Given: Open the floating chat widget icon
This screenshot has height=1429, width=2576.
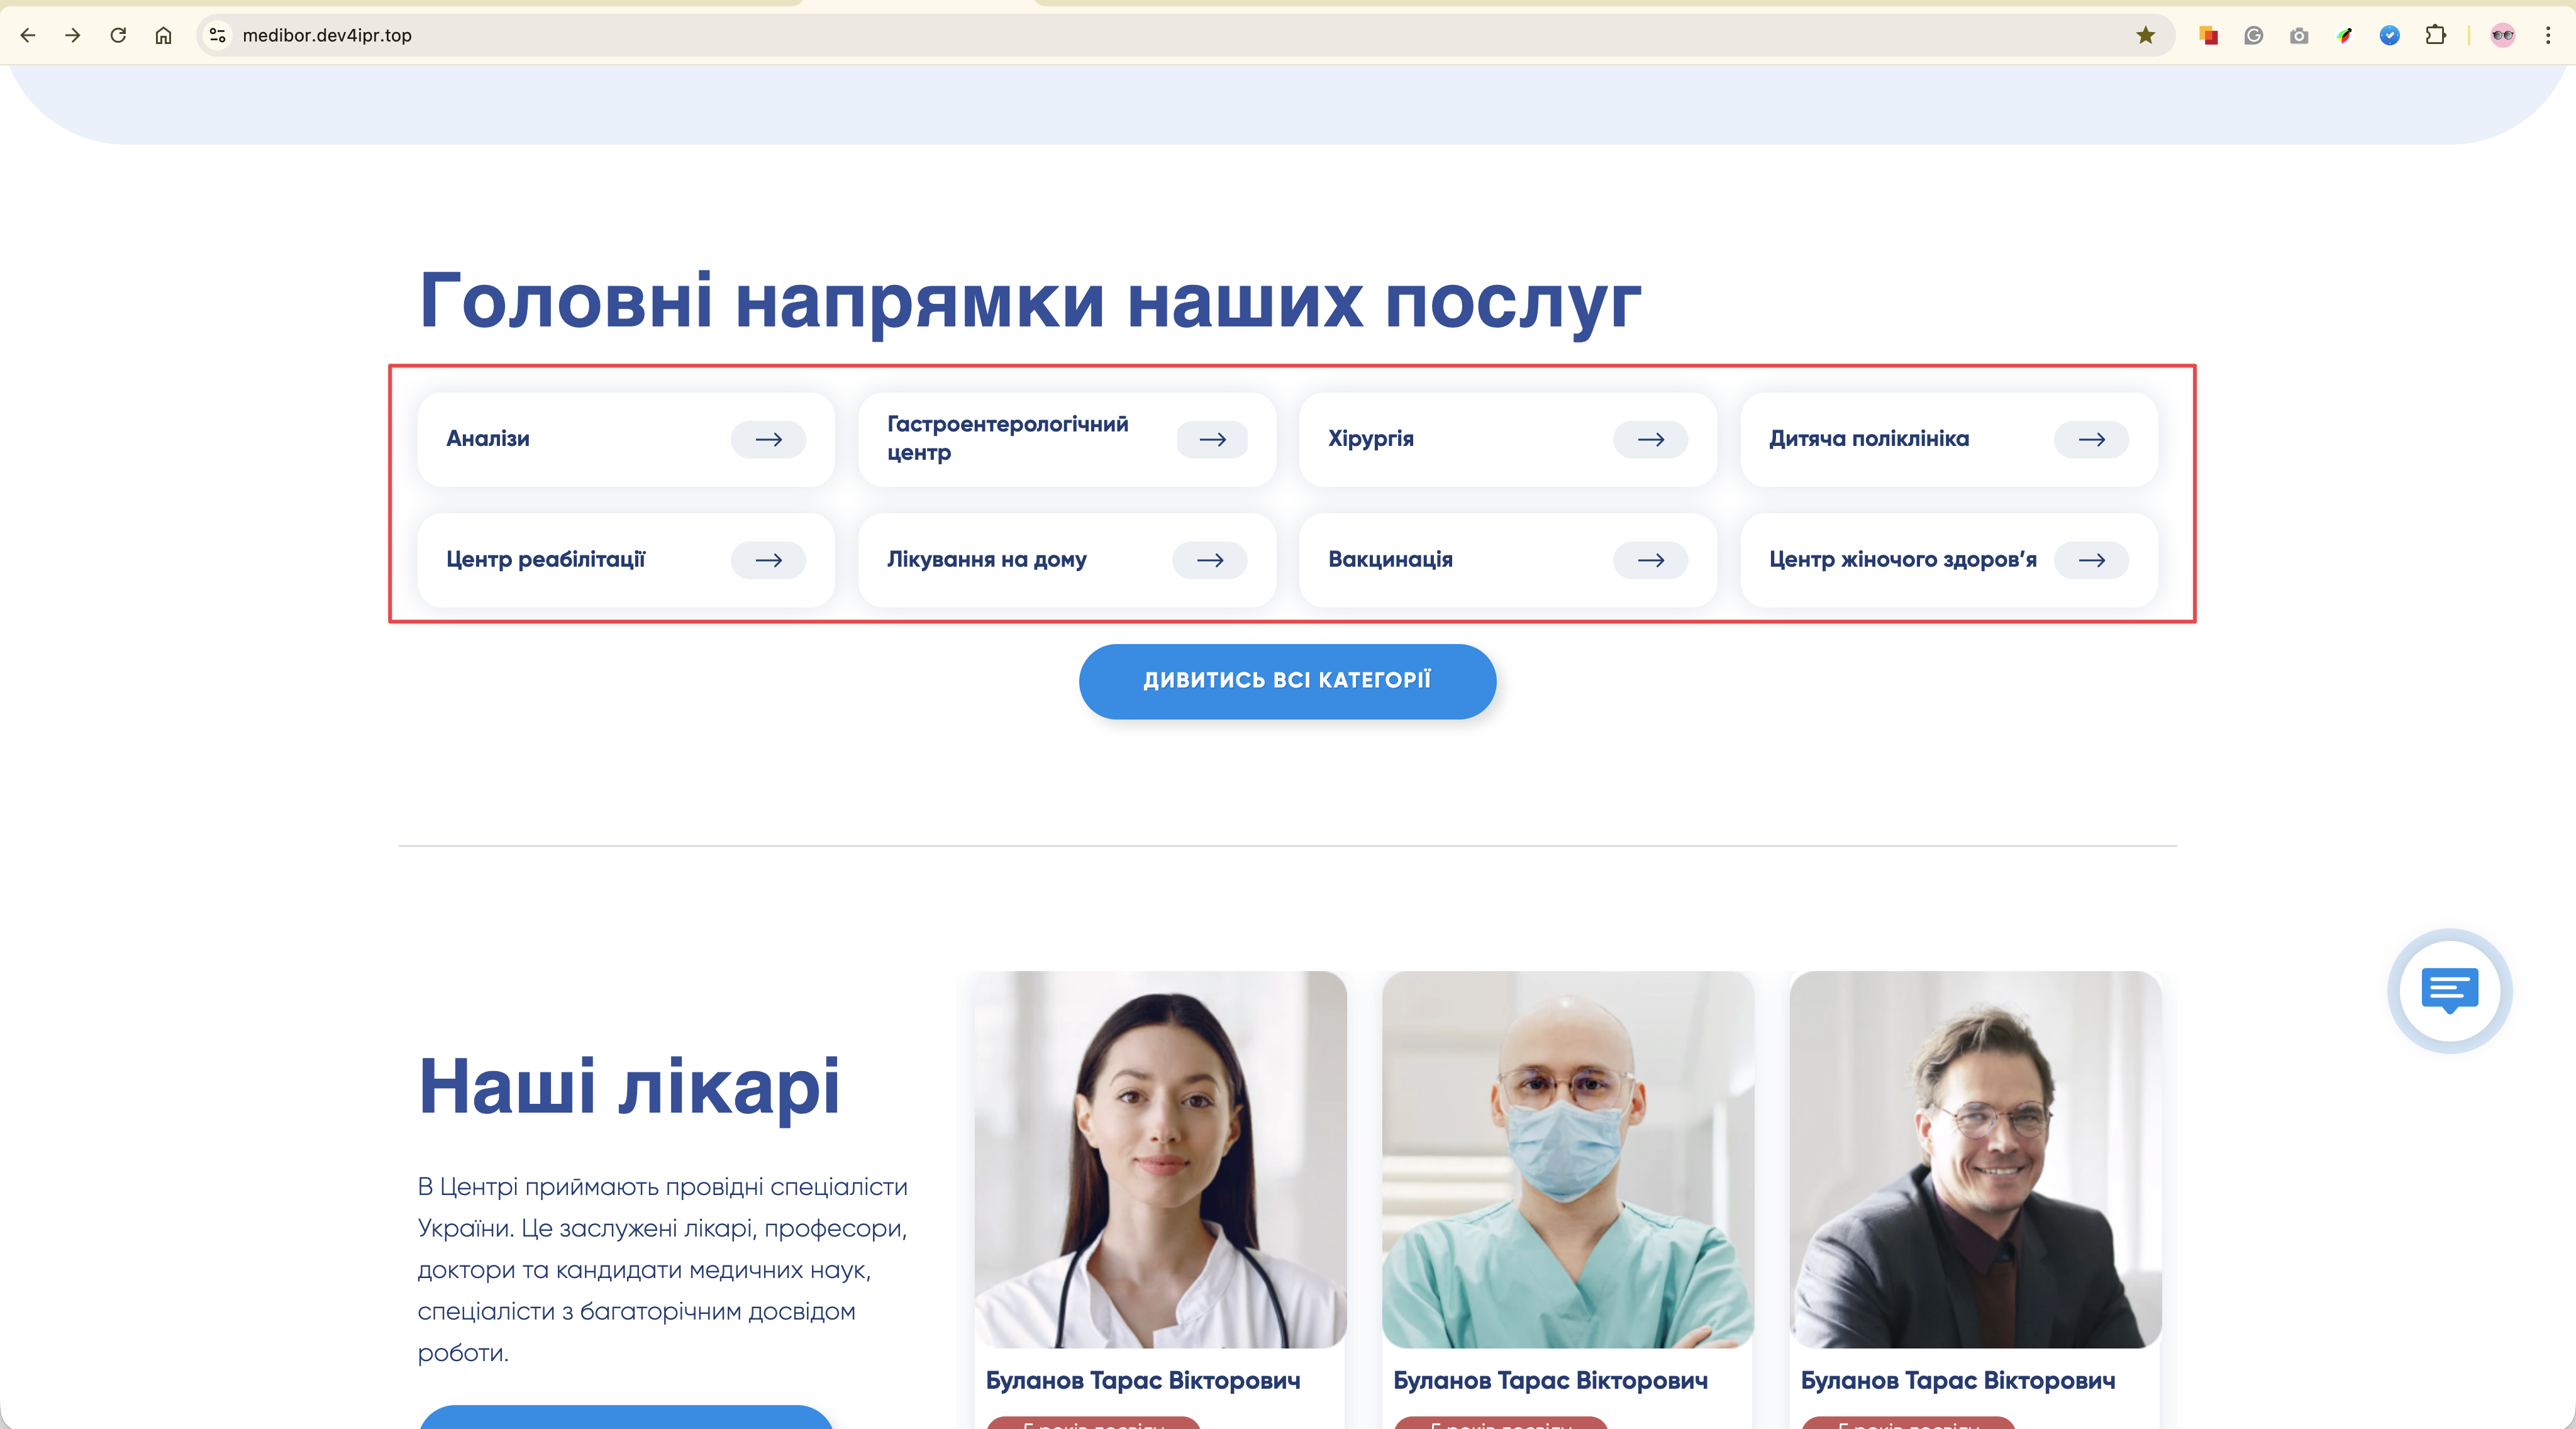Looking at the screenshot, I should pyautogui.click(x=2449, y=990).
